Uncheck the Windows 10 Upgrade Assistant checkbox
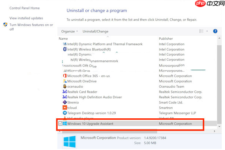This screenshot has width=225, height=150. point(60,123)
